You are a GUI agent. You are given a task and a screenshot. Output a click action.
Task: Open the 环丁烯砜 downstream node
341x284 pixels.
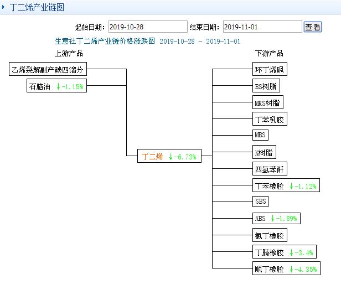click(x=270, y=69)
